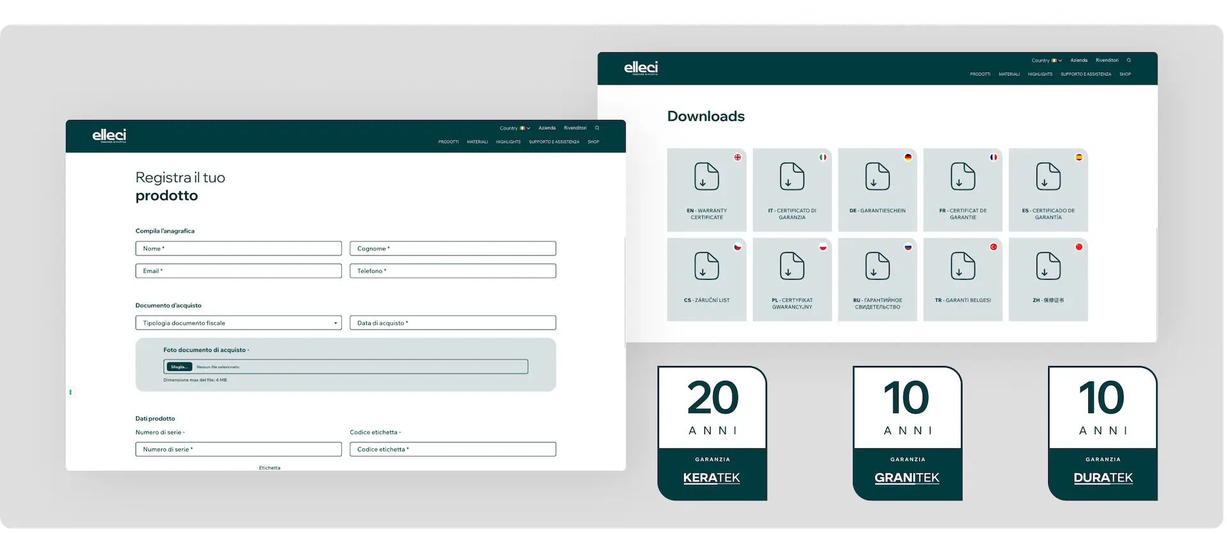This screenshot has width=1227, height=534.
Task: Download the FR Certificat de Garantie file
Action: click(x=962, y=190)
